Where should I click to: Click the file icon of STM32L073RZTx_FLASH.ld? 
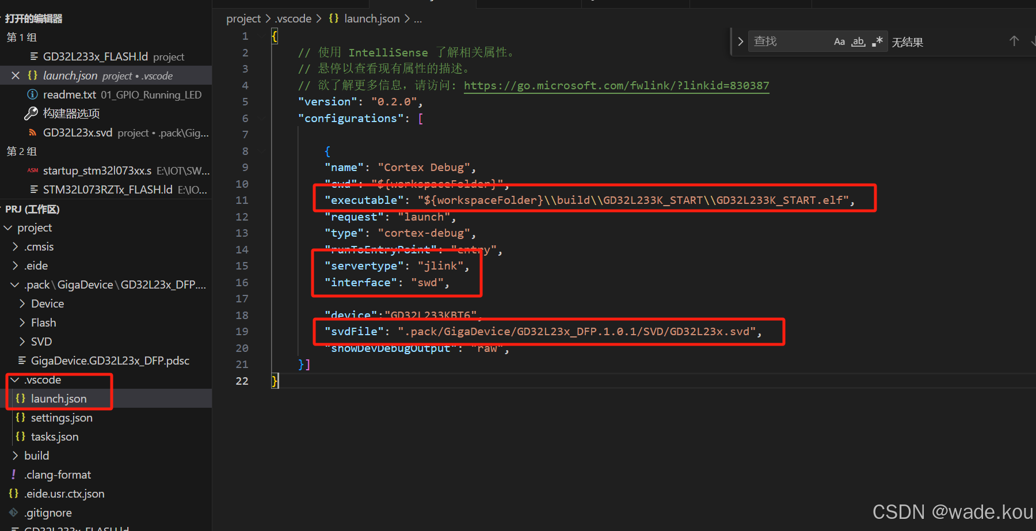[34, 189]
